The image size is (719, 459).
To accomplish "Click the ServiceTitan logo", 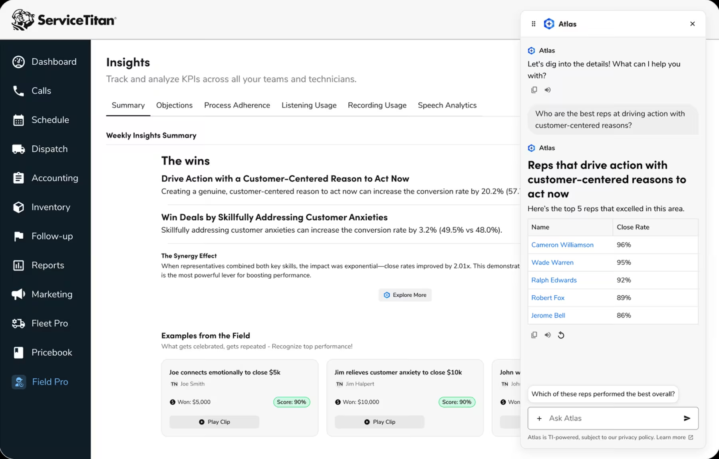I will (x=64, y=20).
